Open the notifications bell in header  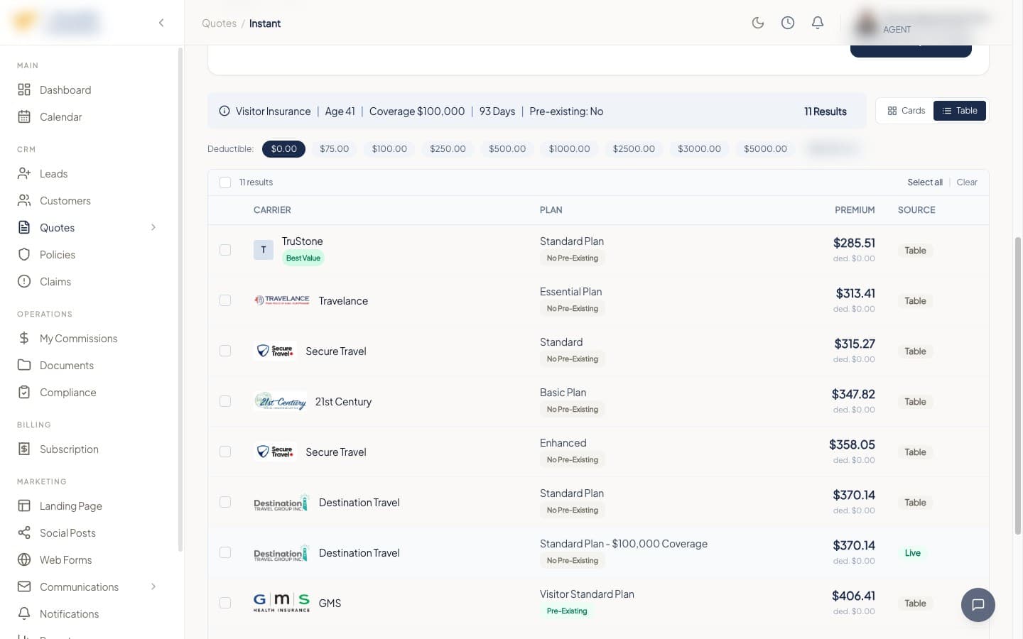[818, 23]
